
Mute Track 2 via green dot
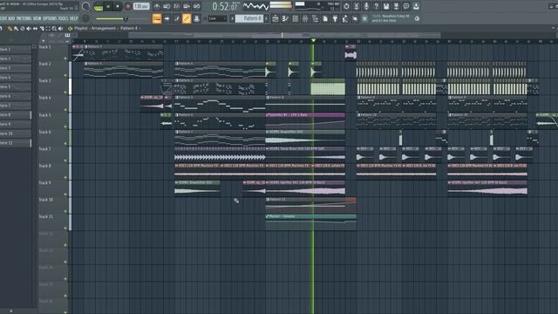point(65,75)
